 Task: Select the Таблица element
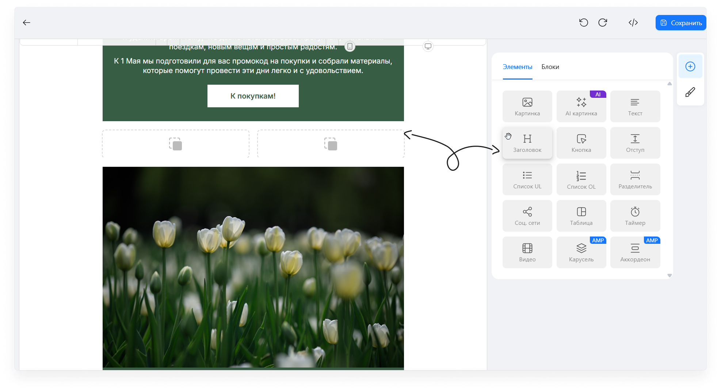click(x=581, y=216)
